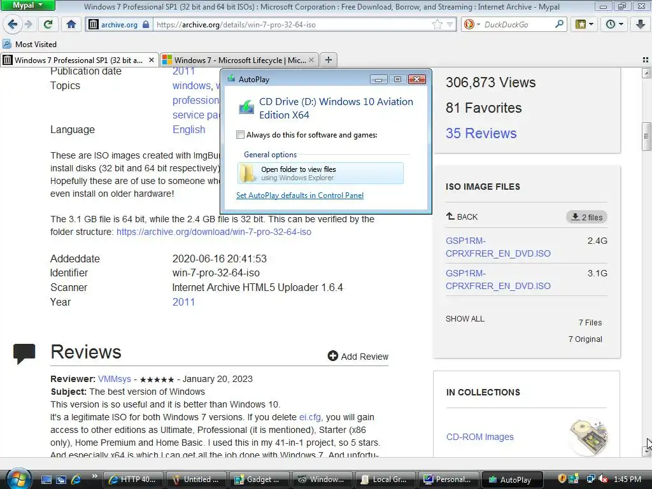Click the scrollbar down arrow
The height and width of the screenshot is (489, 652).
tap(646, 451)
